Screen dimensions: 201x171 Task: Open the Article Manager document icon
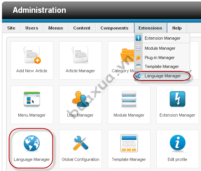80,54
